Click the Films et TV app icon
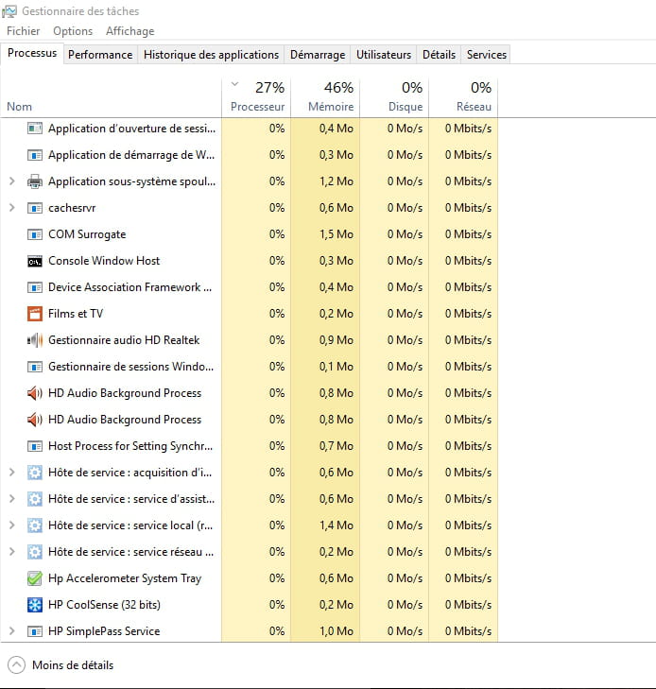656x689 pixels. pos(35,314)
